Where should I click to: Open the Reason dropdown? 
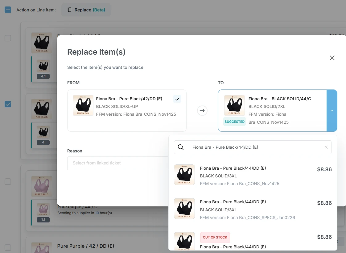click(118, 163)
